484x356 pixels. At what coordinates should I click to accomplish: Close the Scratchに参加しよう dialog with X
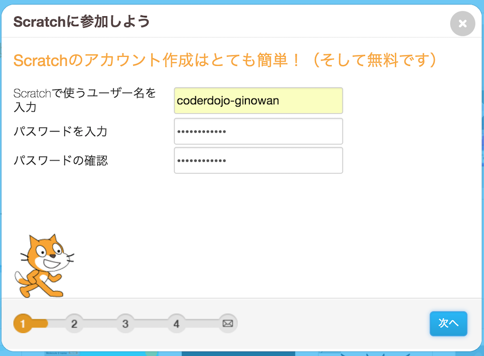click(462, 23)
